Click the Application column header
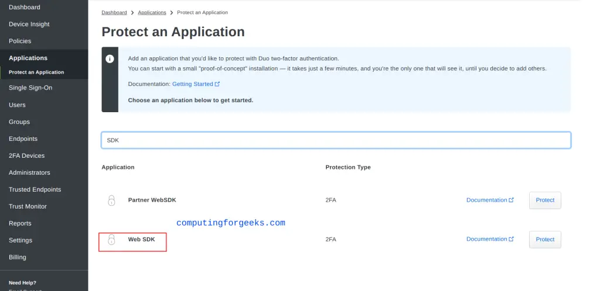Viewport: 600px width, 291px height. click(x=118, y=167)
